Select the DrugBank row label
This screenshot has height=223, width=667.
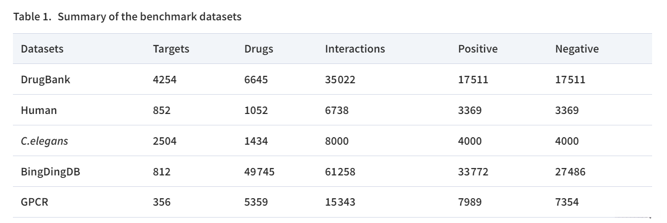pos(46,79)
